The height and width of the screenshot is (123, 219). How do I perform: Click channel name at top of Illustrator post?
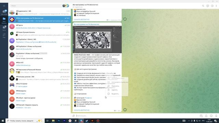[x=87, y=24]
